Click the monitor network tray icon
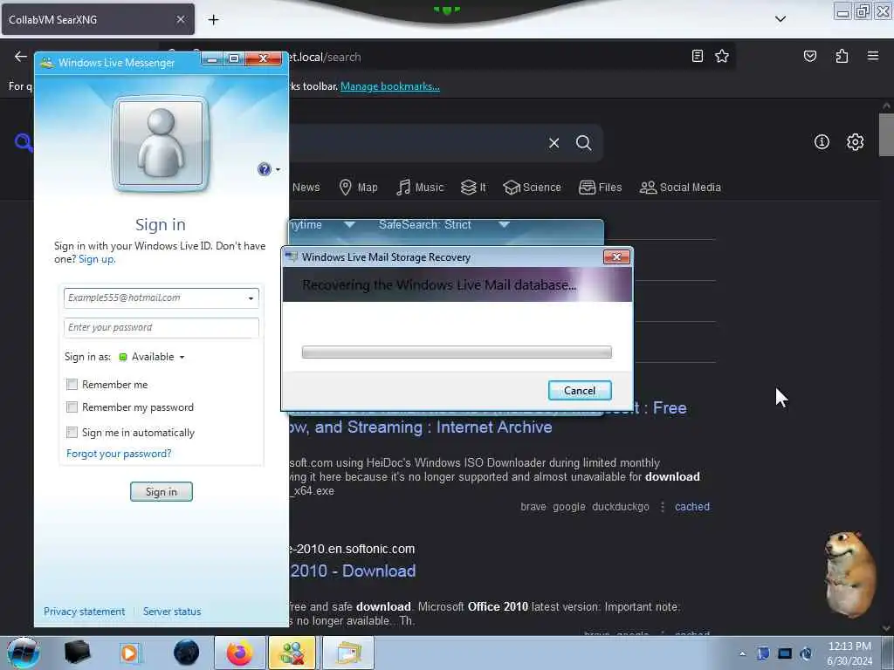This screenshot has height=670, width=894. (x=785, y=653)
